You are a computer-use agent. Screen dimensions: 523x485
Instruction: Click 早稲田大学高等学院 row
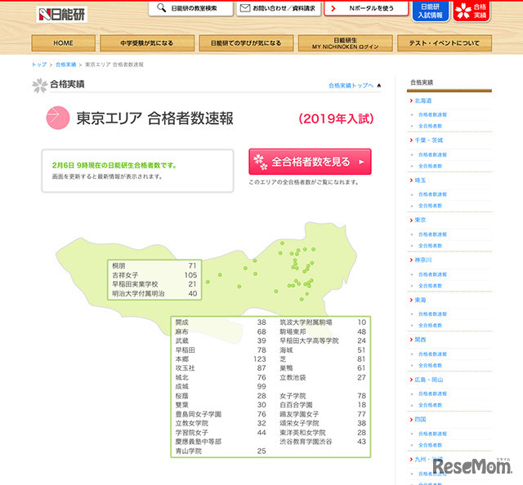tap(323, 340)
